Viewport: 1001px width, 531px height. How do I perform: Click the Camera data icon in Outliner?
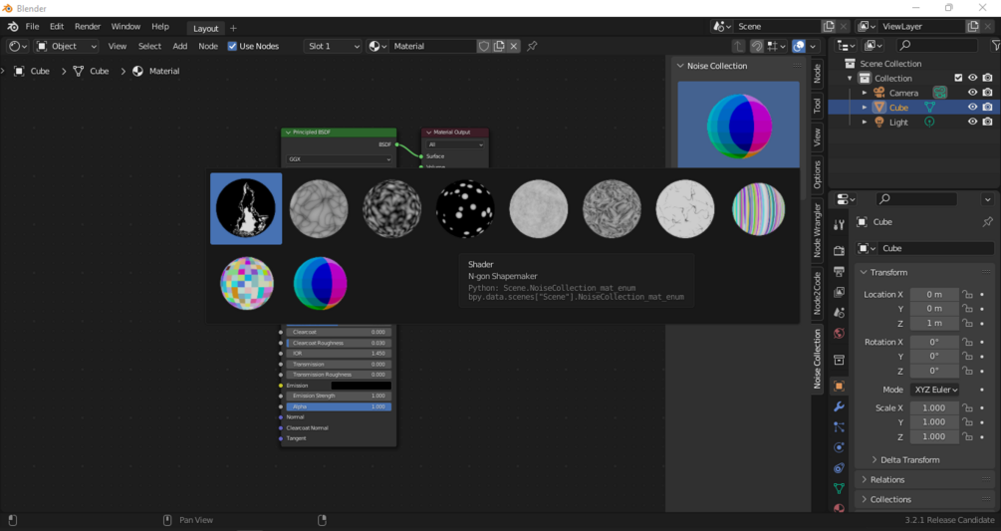coord(939,93)
